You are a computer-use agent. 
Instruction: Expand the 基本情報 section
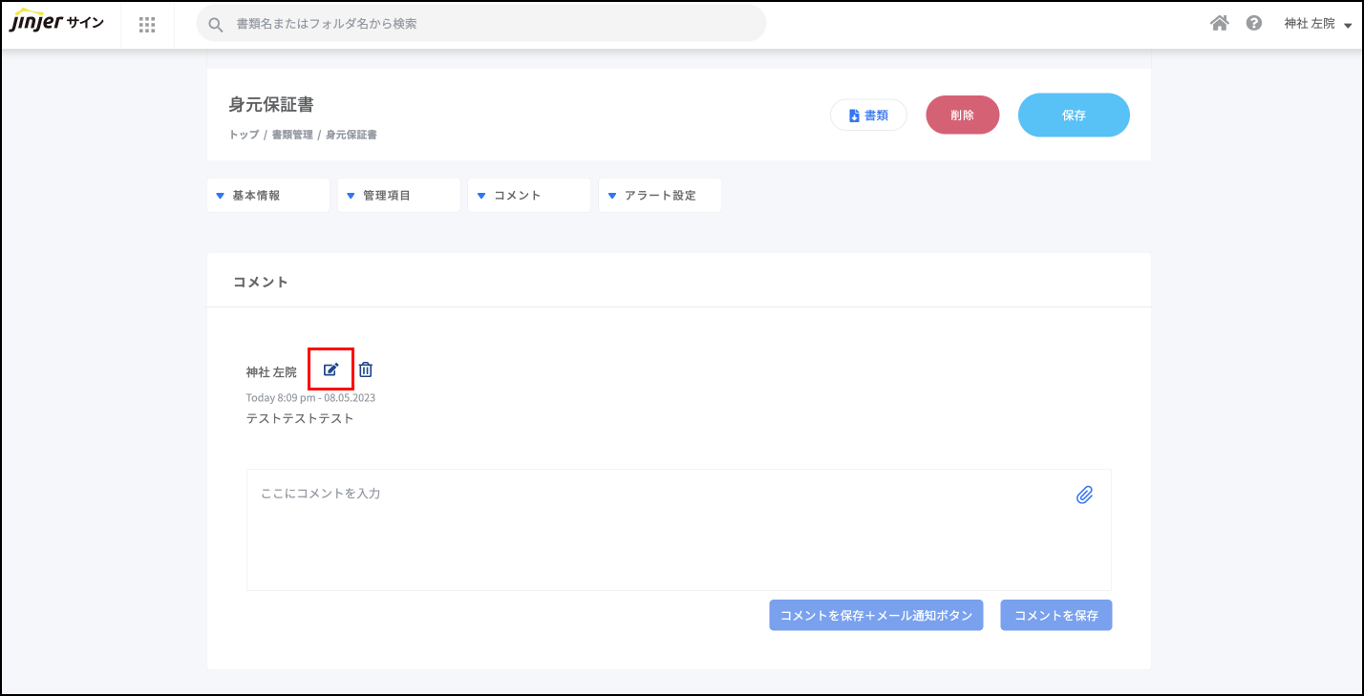click(x=267, y=195)
